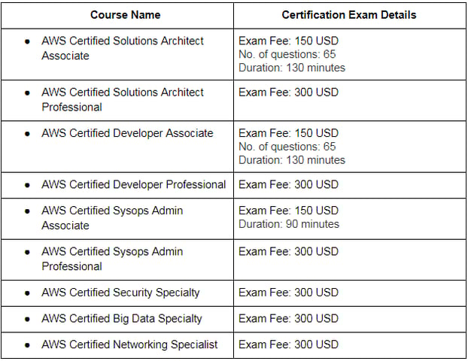468x361 pixels.
Task: Click the Certification Exam Details header
Action: click(x=349, y=15)
